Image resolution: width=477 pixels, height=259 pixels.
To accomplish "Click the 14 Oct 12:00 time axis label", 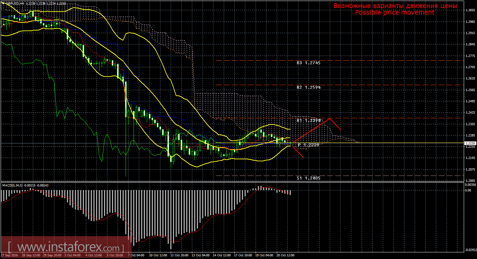I will point(221,256).
